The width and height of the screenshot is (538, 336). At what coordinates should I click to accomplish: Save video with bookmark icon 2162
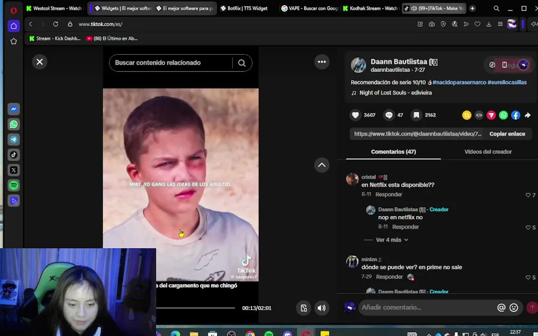point(416,115)
